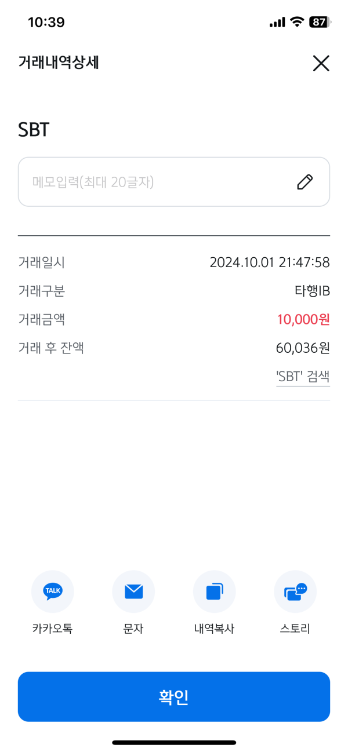The height and width of the screenshot is (752, 348).
Task: Click the transaction date 2024.10.01 21:47:58
Action: click(270, 262)
